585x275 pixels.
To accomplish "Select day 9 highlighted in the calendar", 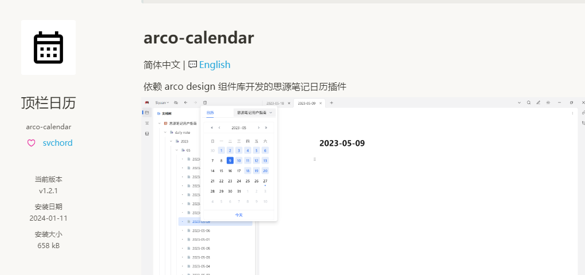I will point(230,161).
